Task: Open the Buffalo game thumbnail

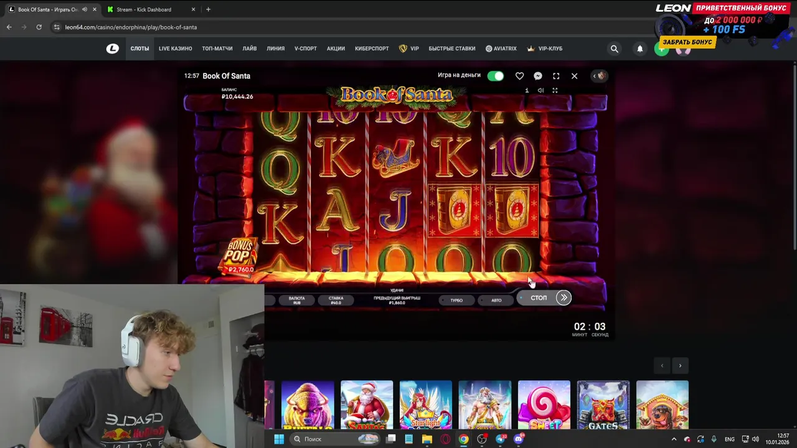Action: (x=308, y=405)
